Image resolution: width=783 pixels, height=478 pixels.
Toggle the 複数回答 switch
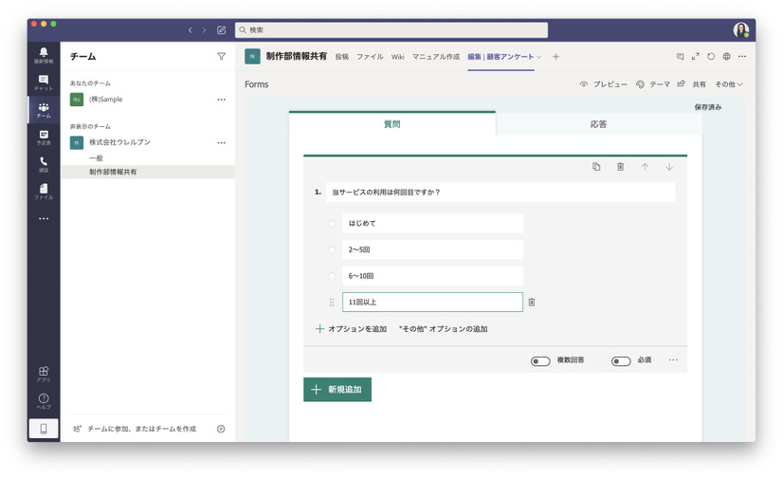point(540,361)
